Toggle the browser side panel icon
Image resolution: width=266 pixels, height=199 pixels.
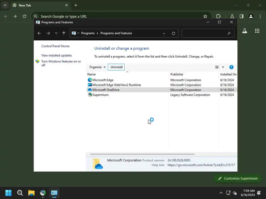pyautogui.click(x=242, y=16)
